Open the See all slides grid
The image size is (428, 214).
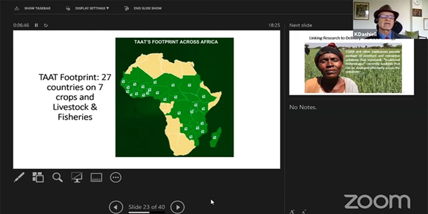tap(38, 178)
